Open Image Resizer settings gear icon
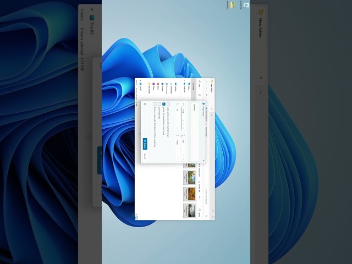352x264 pixels. (145, 104)
